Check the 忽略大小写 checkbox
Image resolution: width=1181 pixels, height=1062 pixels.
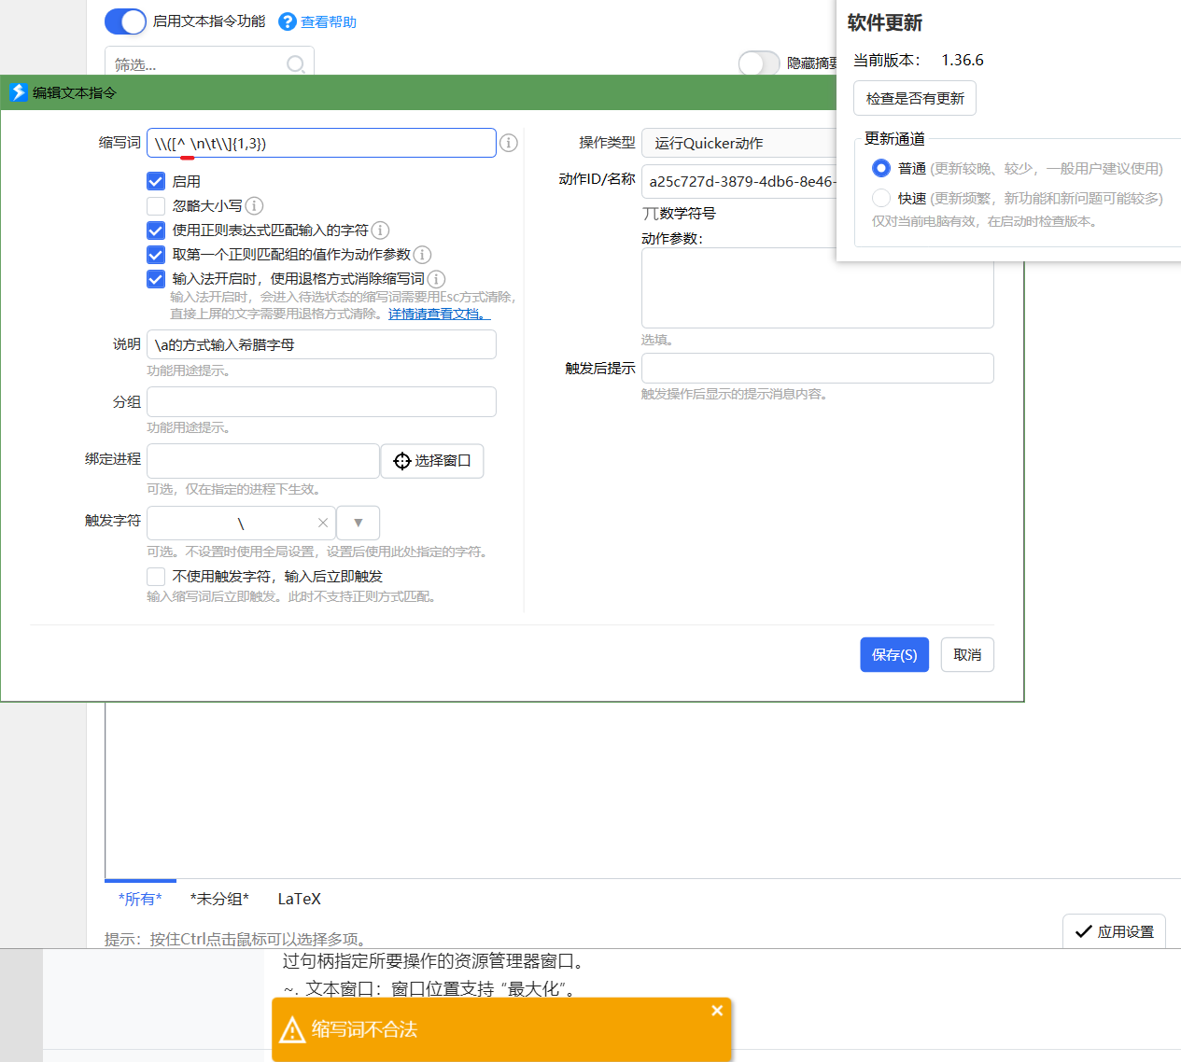click(156, 205)
